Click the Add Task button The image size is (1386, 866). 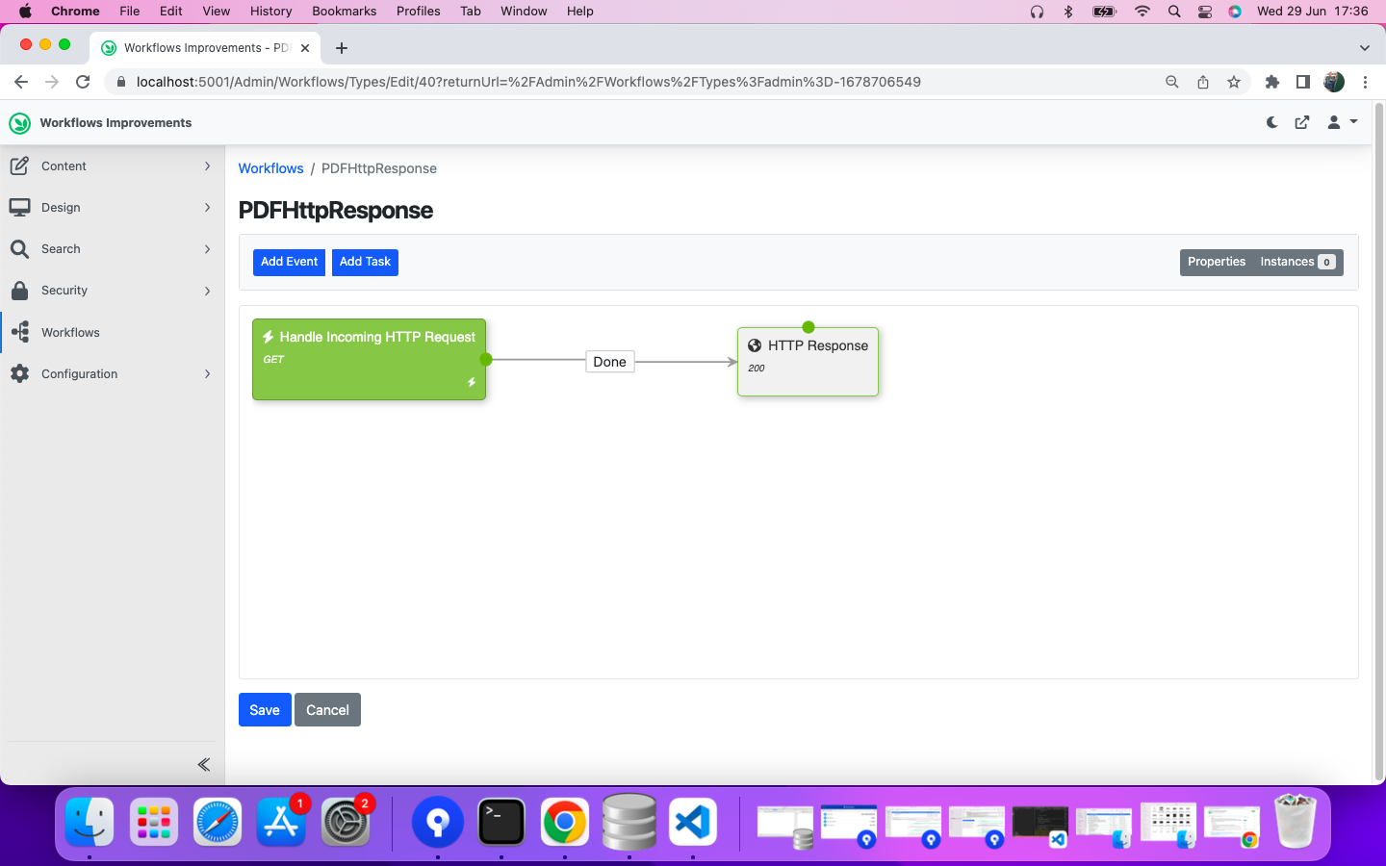[x=365, y=262]
